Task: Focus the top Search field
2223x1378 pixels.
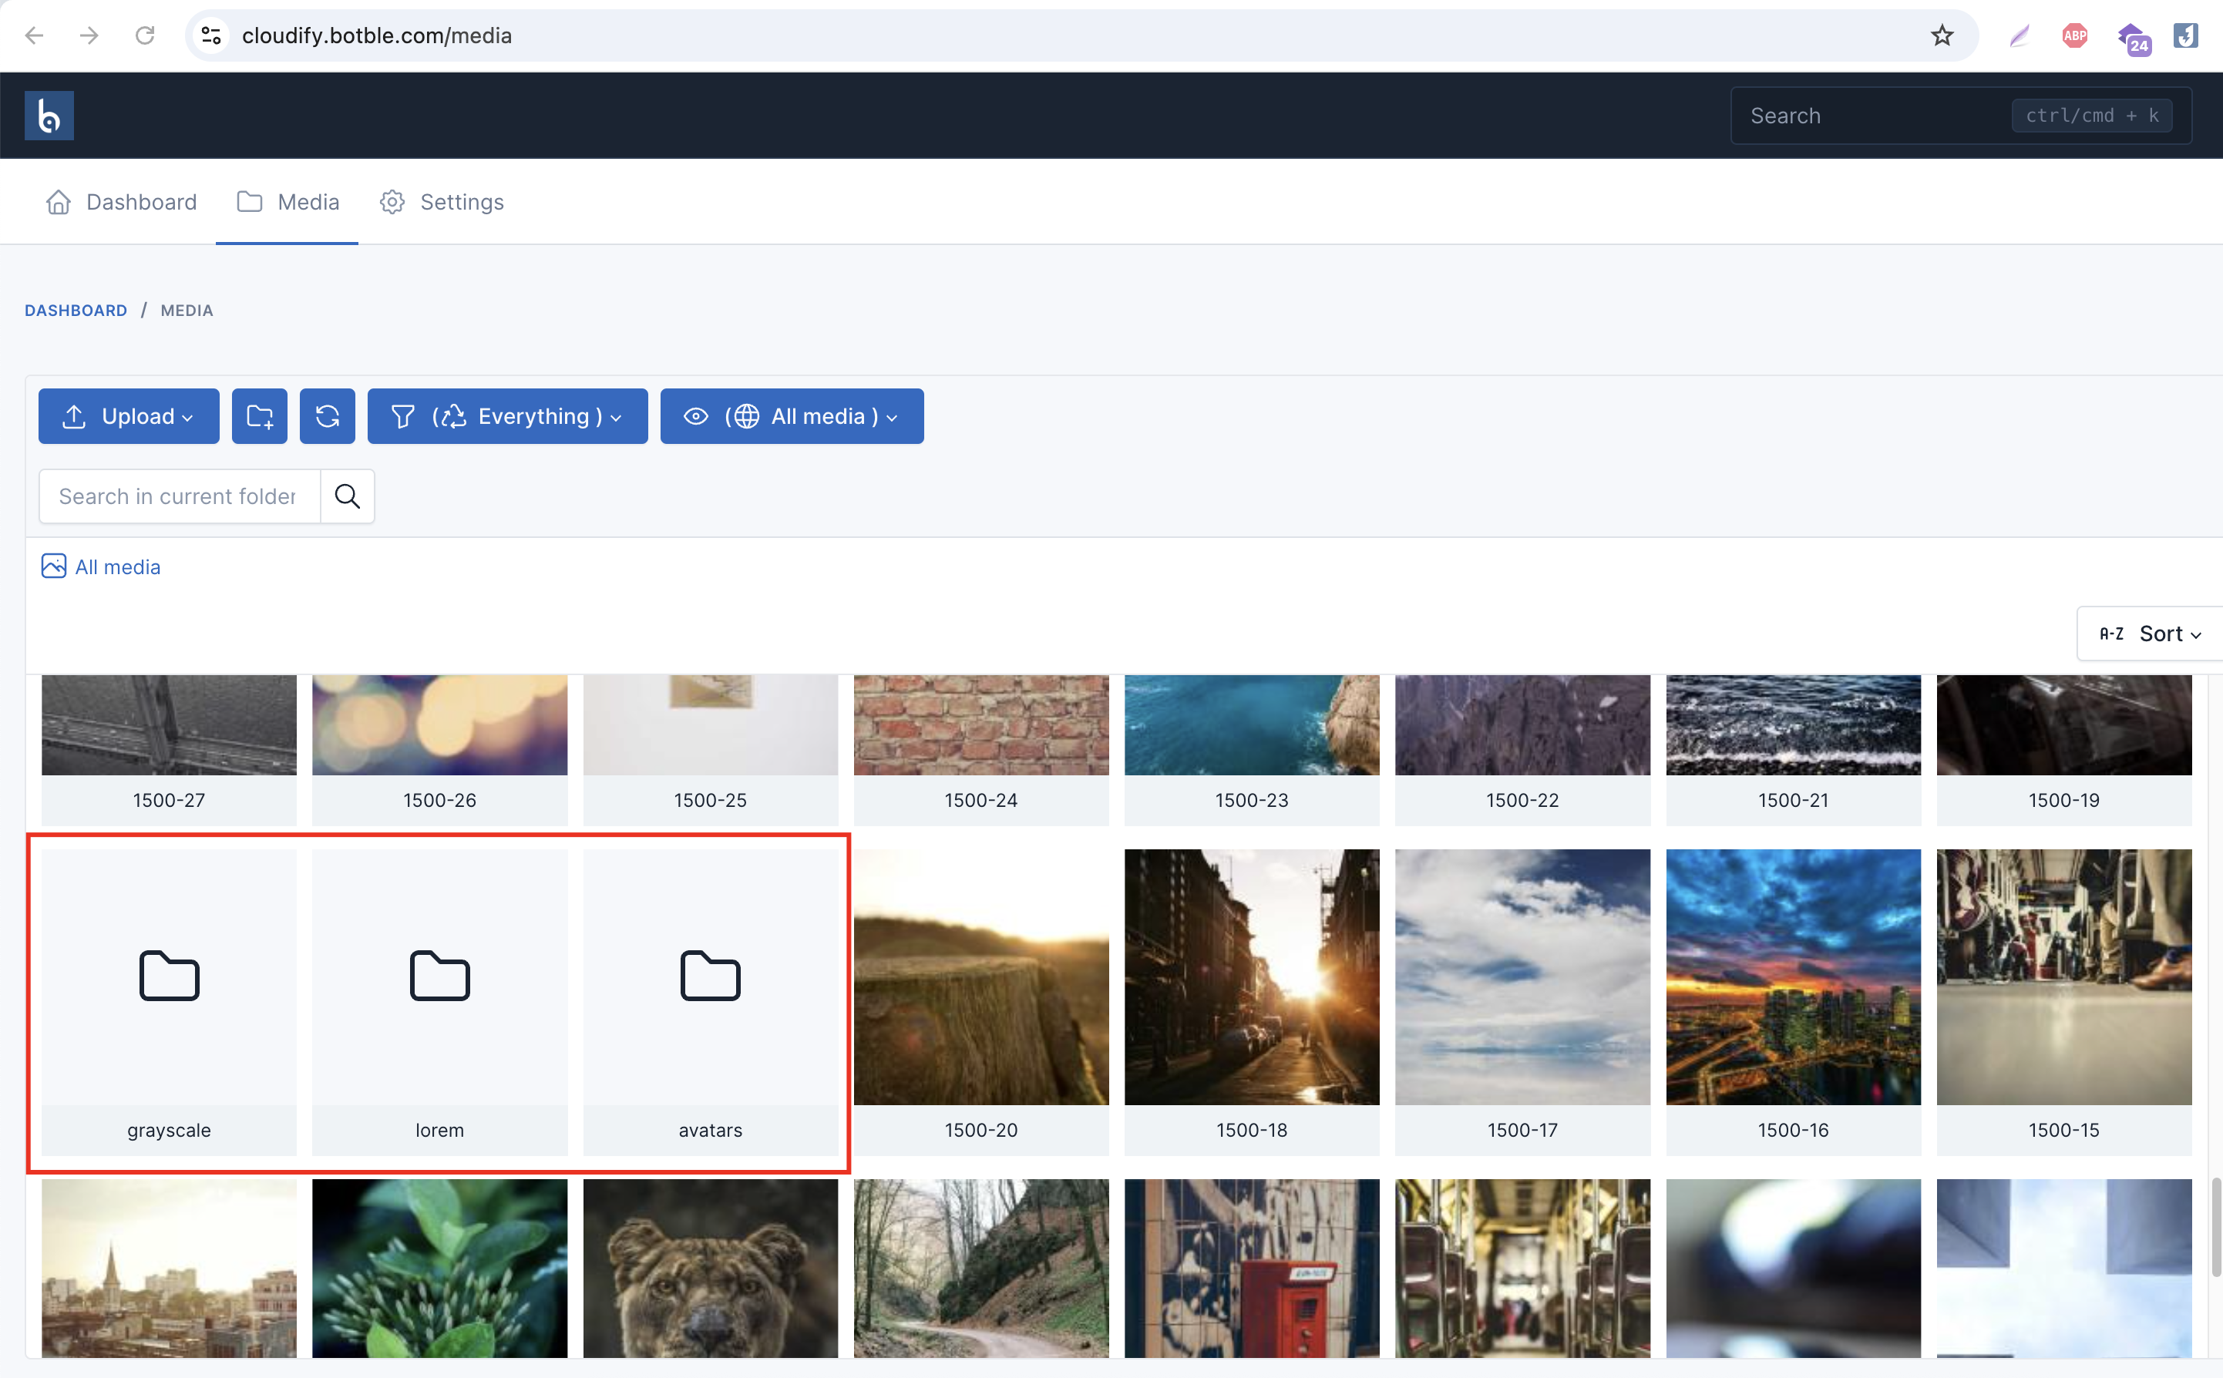Action: [1960, 116]
